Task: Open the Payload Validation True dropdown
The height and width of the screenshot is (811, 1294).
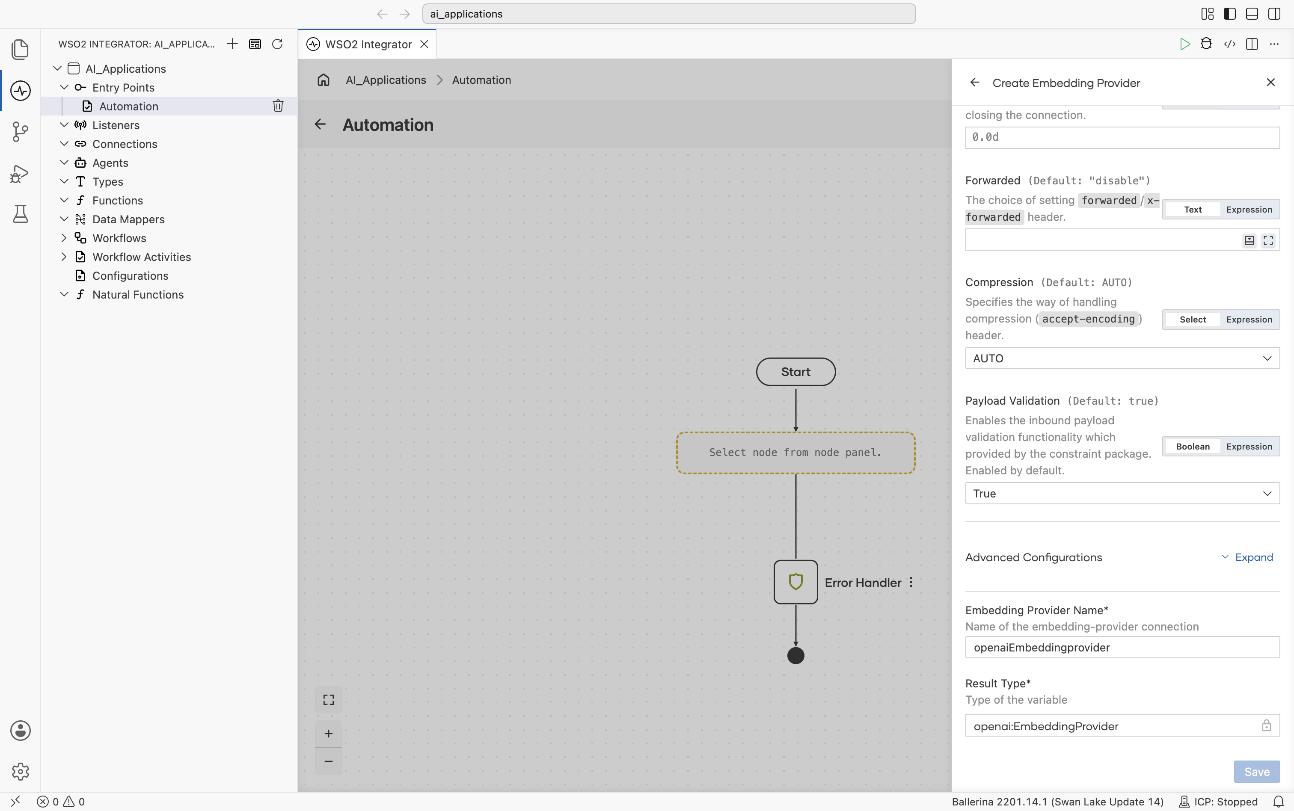Action: pos(1122,494)
